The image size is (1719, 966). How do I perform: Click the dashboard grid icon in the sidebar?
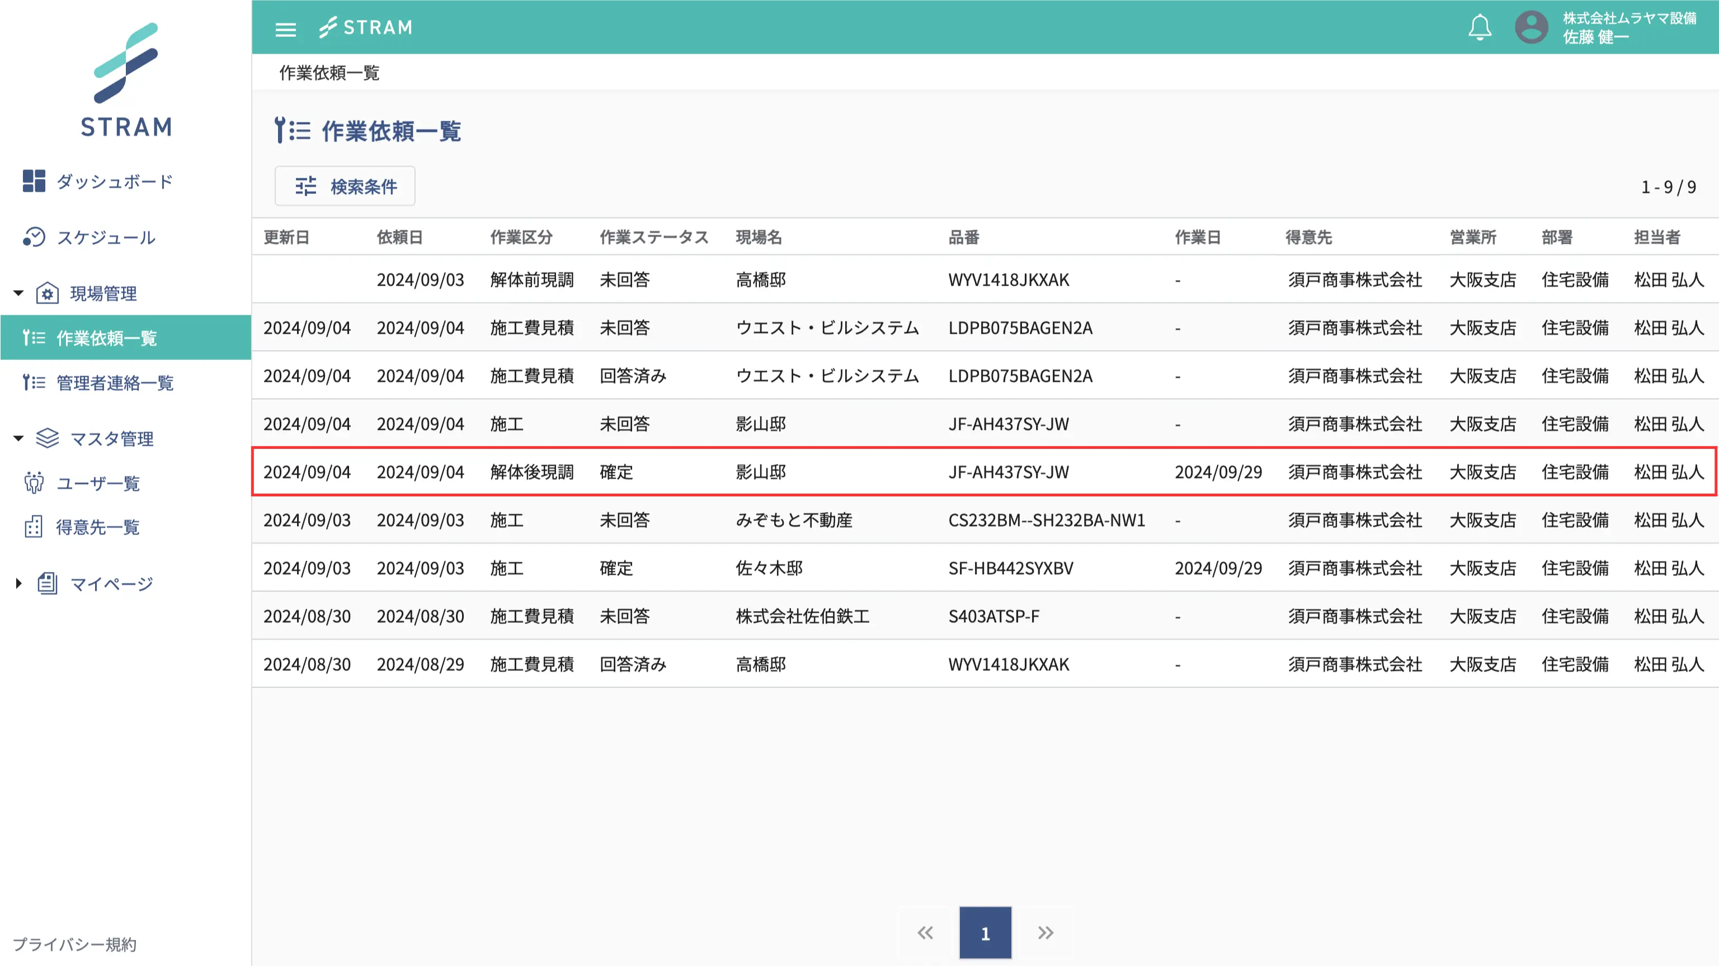point(34,181)
